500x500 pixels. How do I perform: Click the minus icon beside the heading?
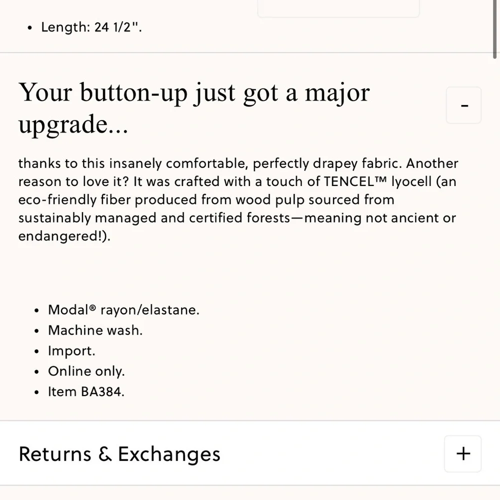point(463,105)
